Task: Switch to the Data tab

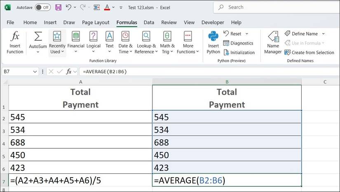Action: [x=149, y=22]
